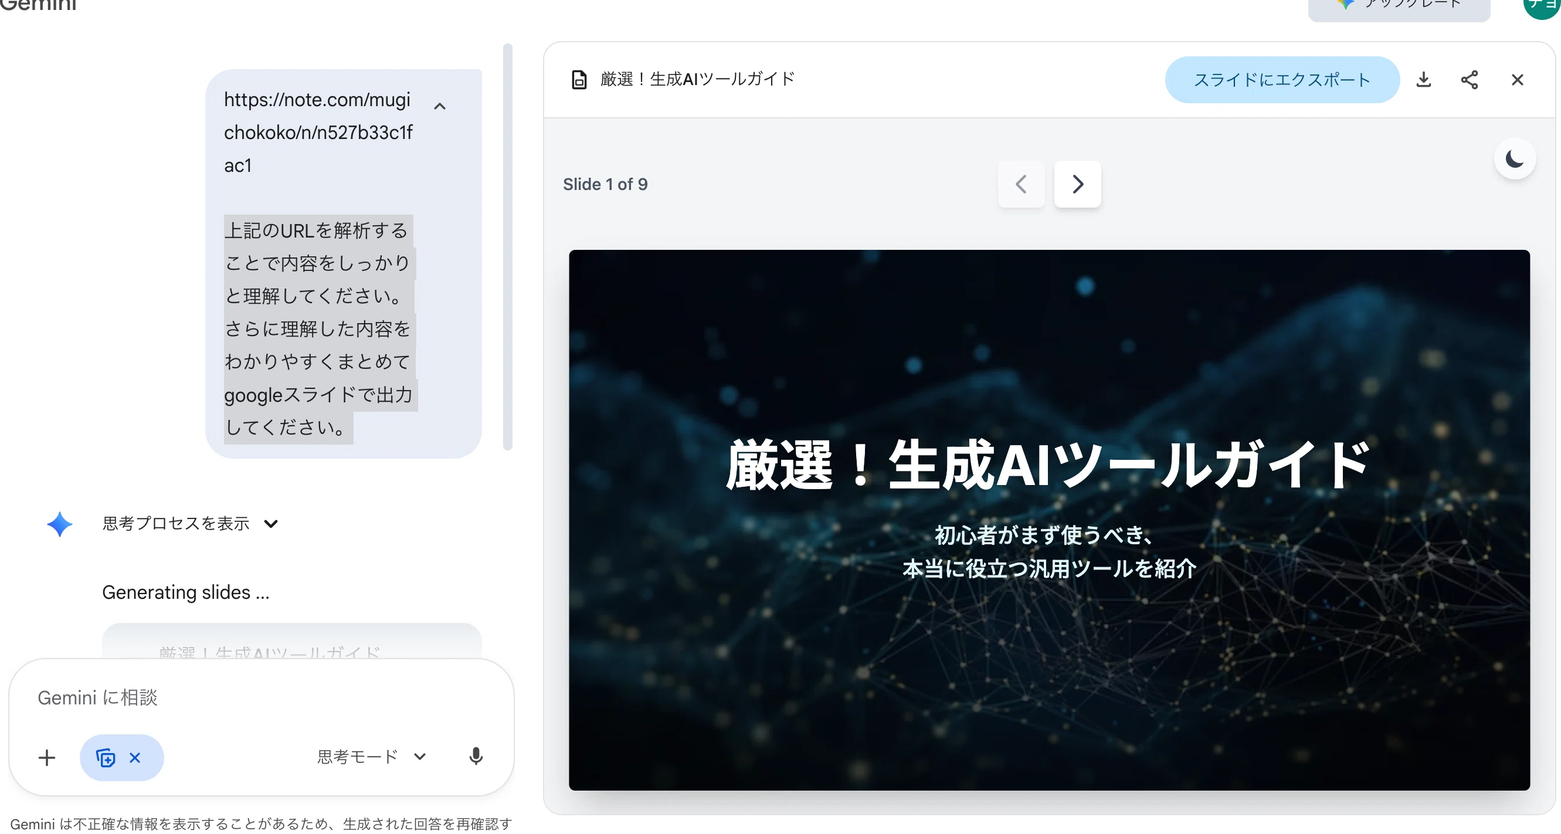Open the 思考モード model selector
The width and height of the screenshot is (1561, 834).
(371, 757)
